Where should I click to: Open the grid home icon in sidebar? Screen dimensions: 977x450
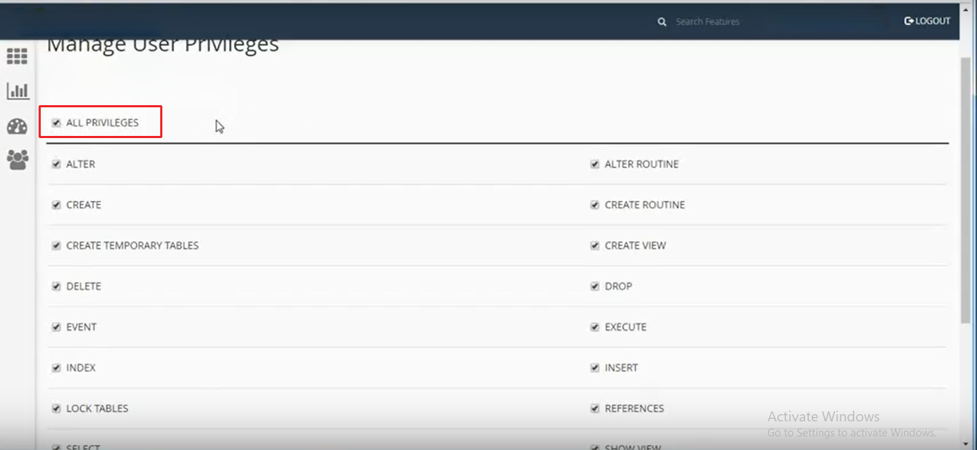pyautogui.click(x=17, y=57)
